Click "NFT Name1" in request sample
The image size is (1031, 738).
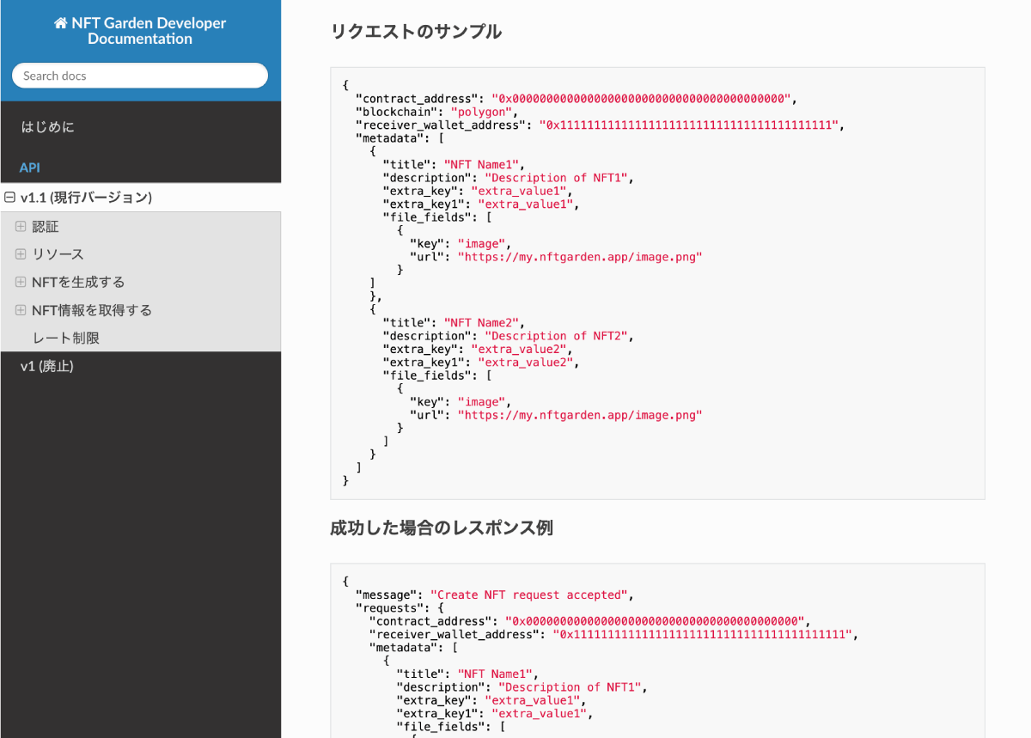tap(481, 165)
